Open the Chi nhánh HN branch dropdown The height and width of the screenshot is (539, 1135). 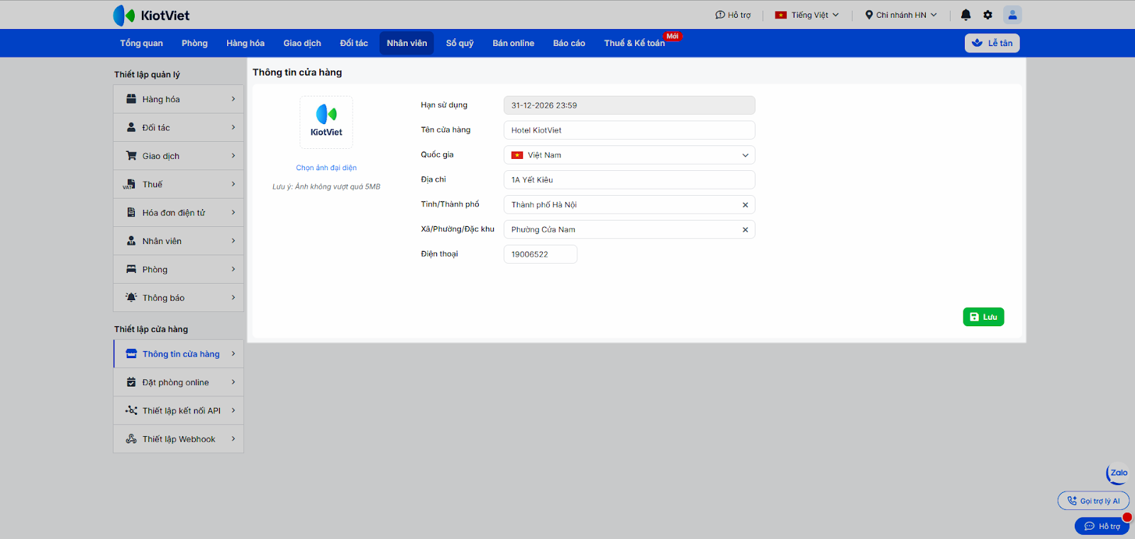(901, 15)
